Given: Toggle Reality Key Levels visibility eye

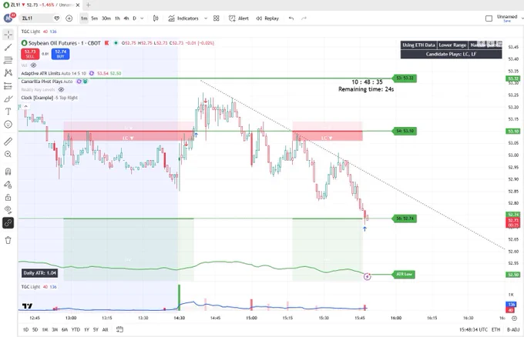Looking at the screenshot, I should [x=61, y=89].
